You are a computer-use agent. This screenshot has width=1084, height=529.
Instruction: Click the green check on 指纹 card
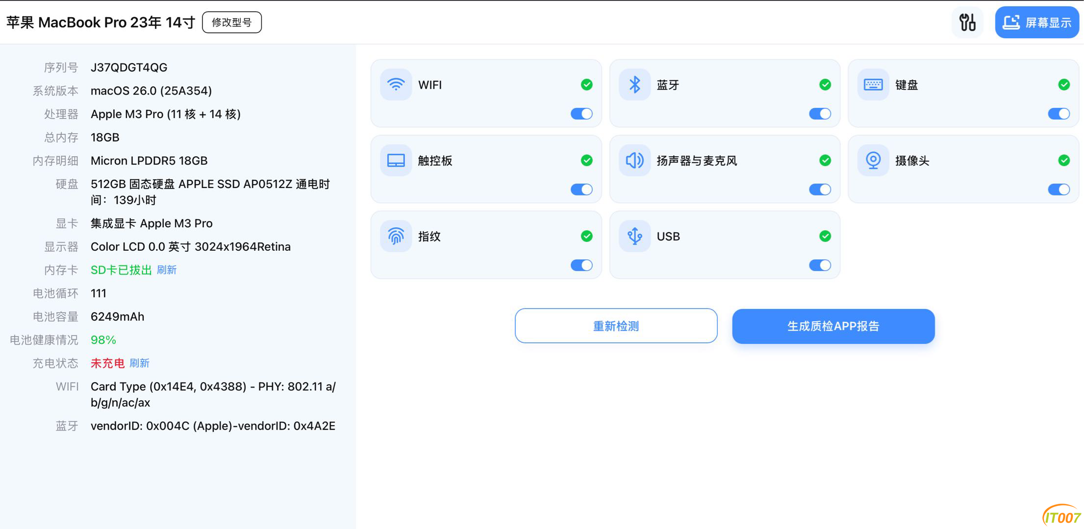click(x=586, y=236)
